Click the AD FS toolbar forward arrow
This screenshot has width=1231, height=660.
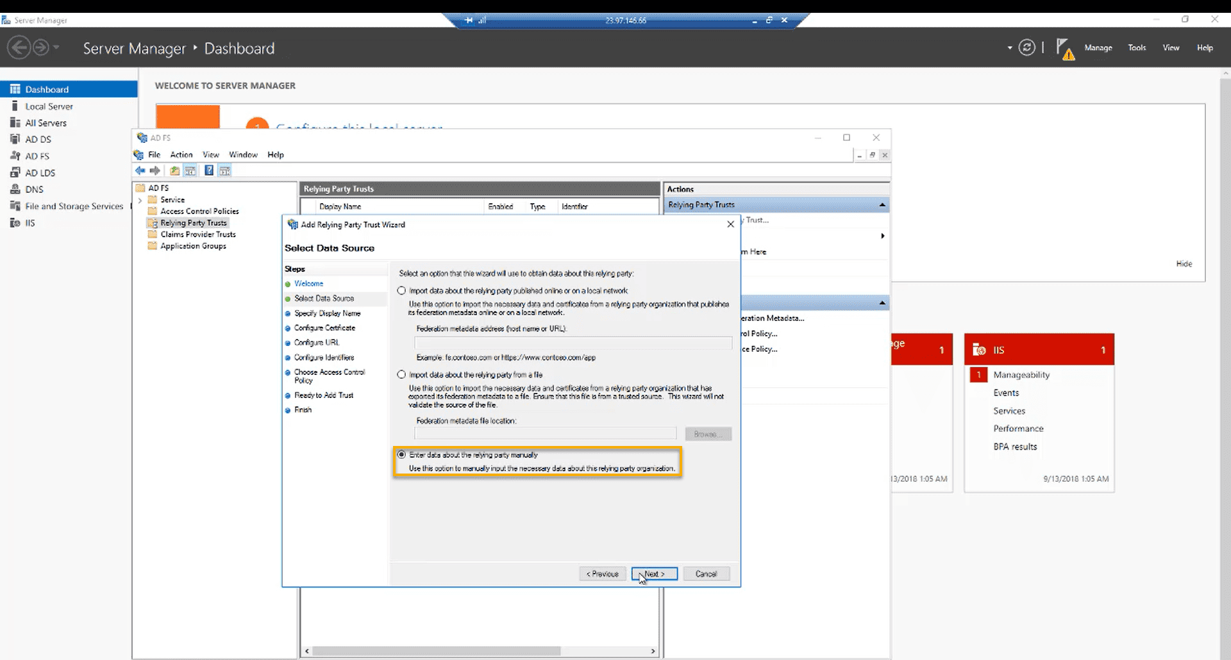pos(155,170)
